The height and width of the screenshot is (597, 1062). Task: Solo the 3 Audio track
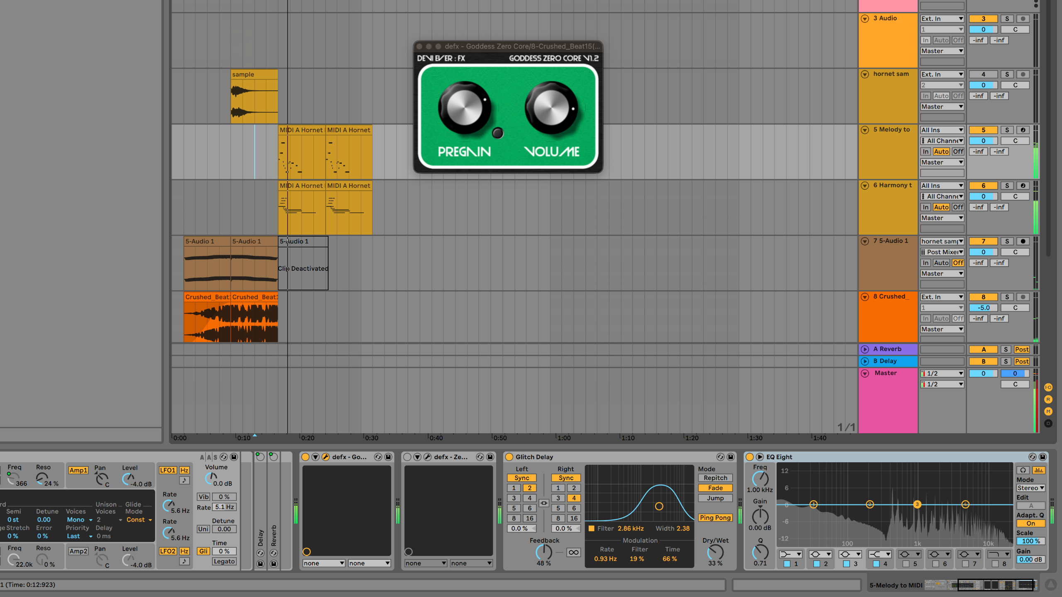point(1007,19)
